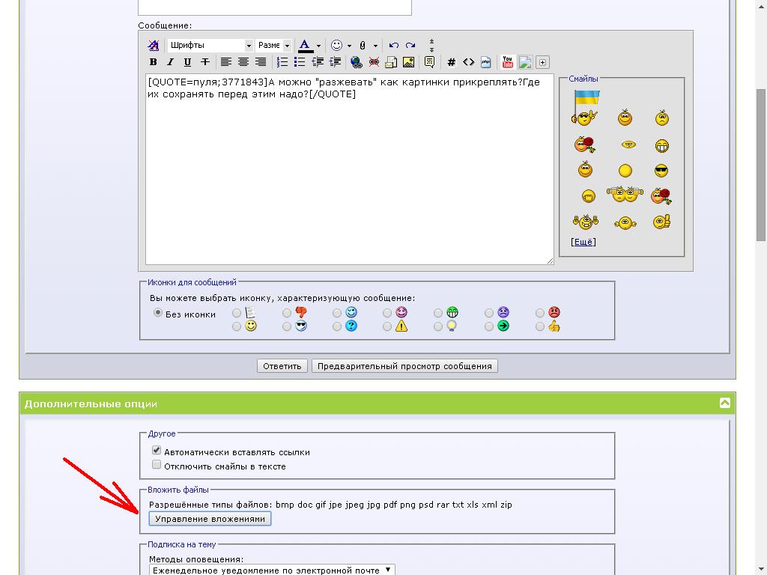Click the page vertical scrollbar thumb
The width and height of the screenshot is (767, 575).
pyautogui.click(x=761, y=165)
